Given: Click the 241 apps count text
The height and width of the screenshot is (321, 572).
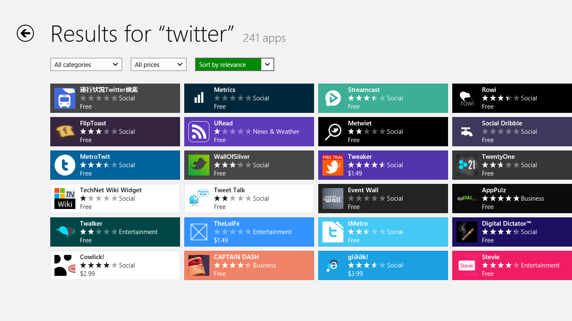Looking at the screenshot, I should (264, 38).
